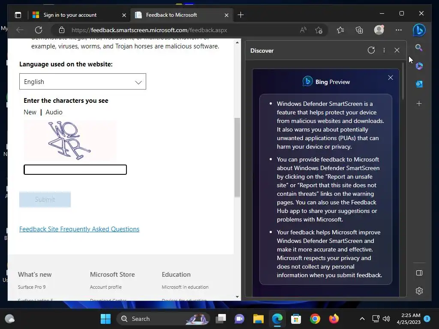Image resolution: width=439 pixels, height=329 pixels.
Task: Click the Submit button
Action: point(45,200)
